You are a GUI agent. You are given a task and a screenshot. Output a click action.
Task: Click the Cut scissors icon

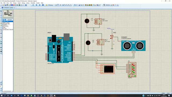click(x=79, y=5)
